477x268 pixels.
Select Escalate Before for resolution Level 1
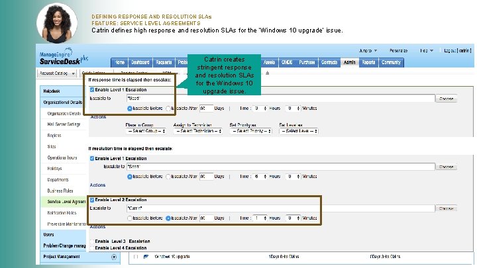click(130, 177)
